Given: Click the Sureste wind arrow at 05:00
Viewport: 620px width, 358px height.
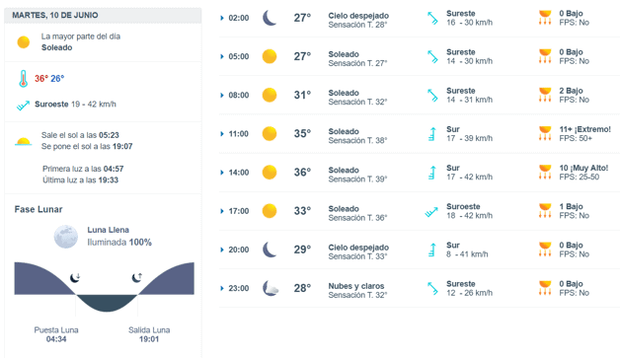Looking at the screenshot, I should coord(432,56).
